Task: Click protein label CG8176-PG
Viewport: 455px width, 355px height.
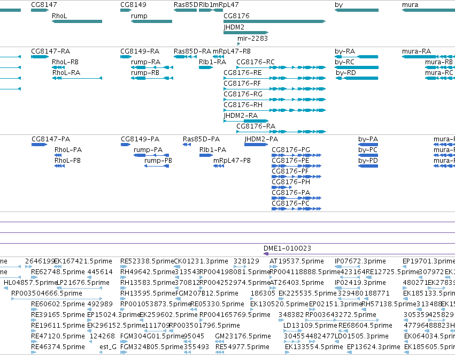Action: point(291,150)
